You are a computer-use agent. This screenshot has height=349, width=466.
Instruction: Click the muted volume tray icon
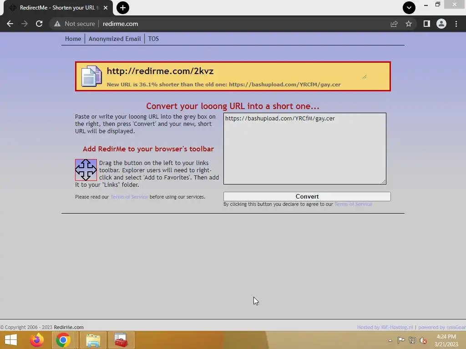423,340
